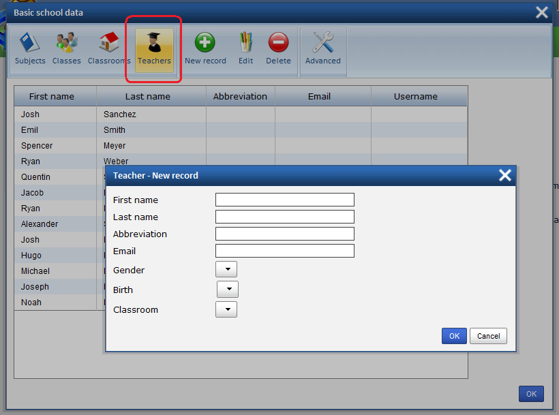Screen dimensions: 559x415
Task: Click into the Abbreviation field
Action: click(285, 234)
